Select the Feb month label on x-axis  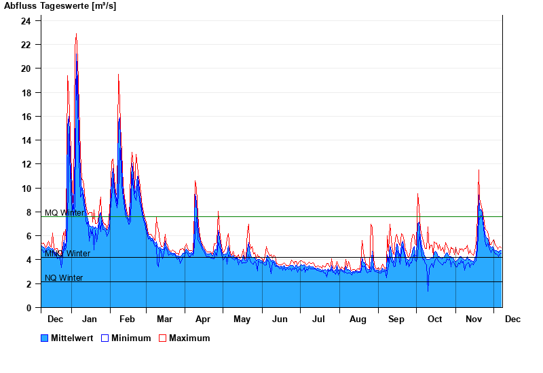pos(127,319)
